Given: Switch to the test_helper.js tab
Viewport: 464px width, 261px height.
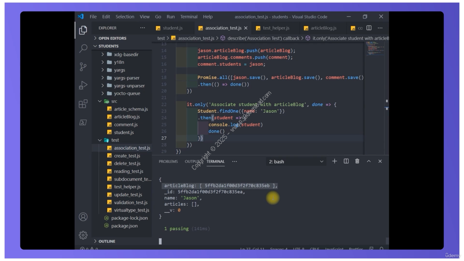Looking at the screenshot, I should [x=272, y=28].
